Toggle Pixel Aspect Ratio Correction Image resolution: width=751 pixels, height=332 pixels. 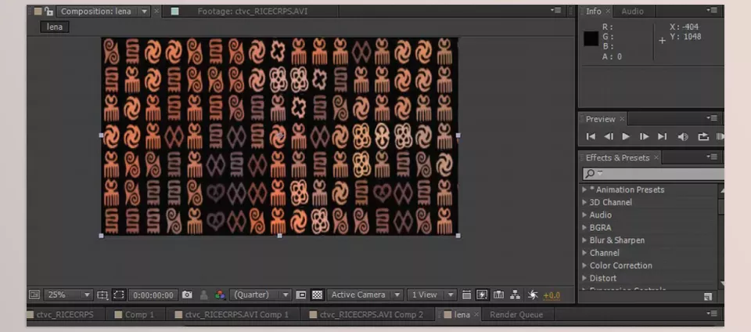(x=466, y=295)
